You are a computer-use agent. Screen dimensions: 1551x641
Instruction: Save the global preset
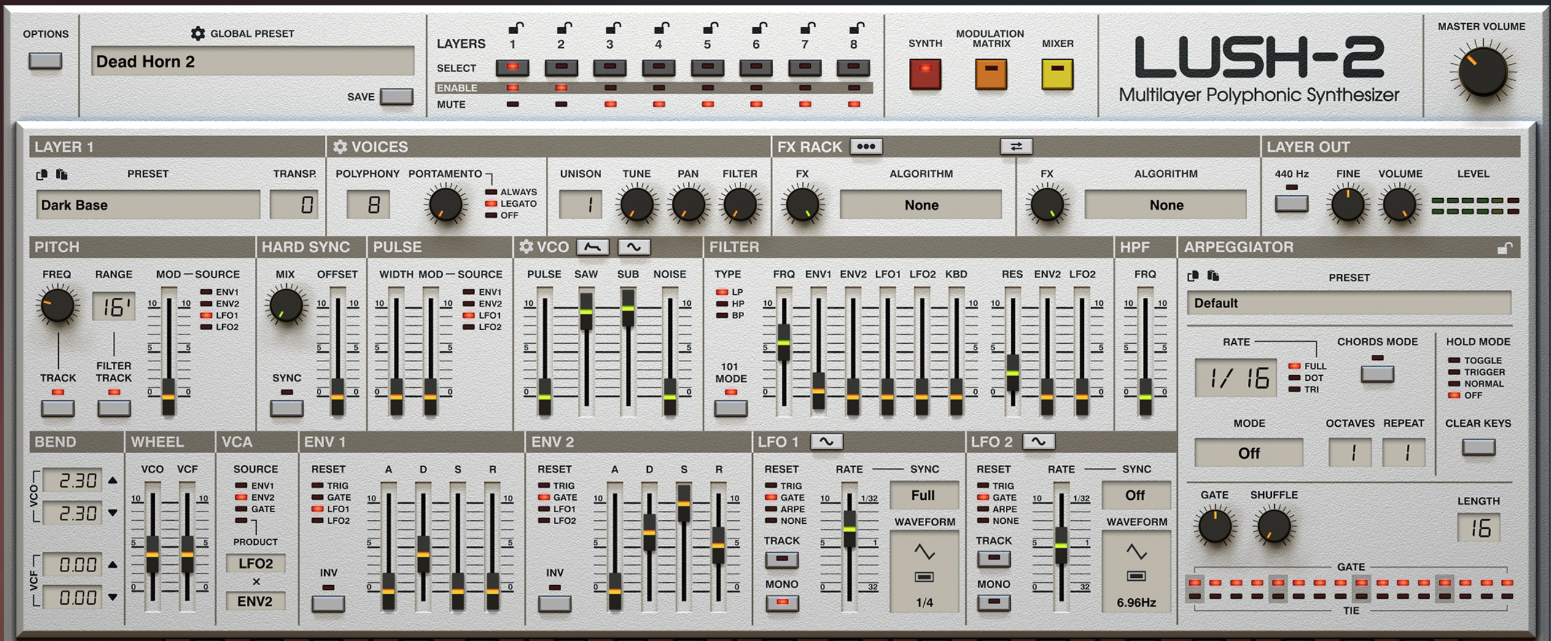(x=397, y=97)
